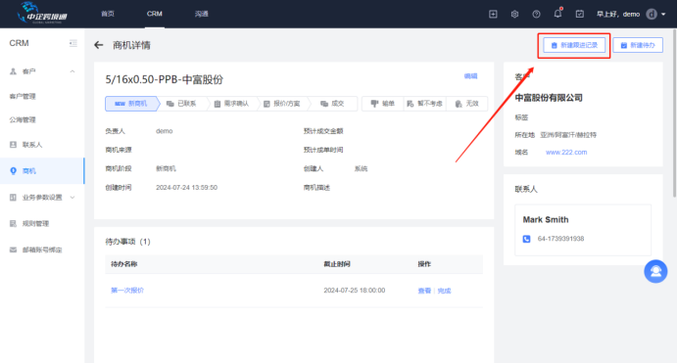Click the demo user avatar

pos(652,15)
